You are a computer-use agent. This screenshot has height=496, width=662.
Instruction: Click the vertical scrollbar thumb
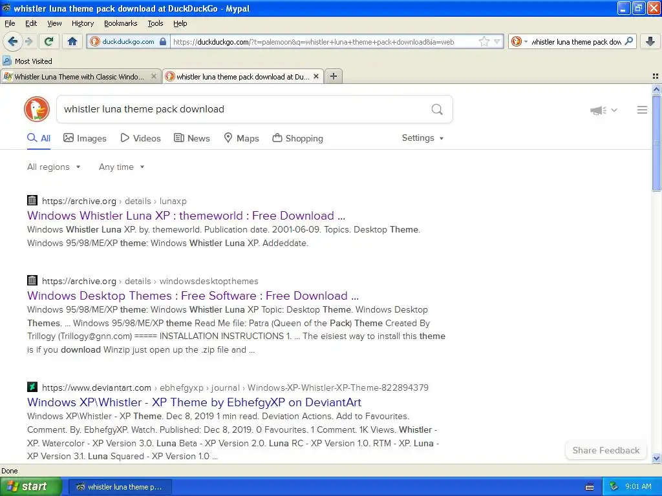tap(656, 143)
